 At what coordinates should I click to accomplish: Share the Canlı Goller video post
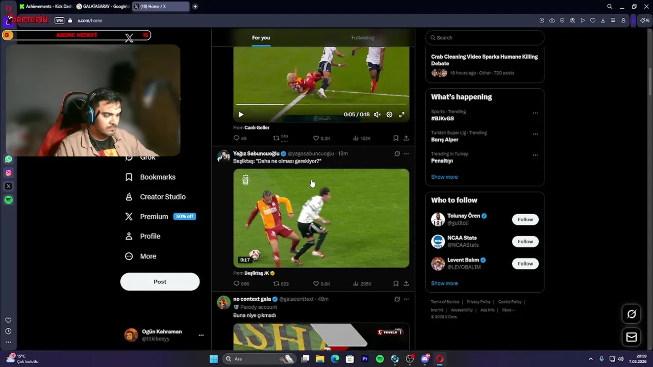click(x=406, y=138)
